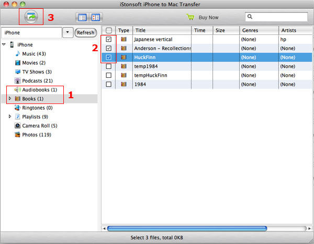Click book type icon of HuckFinn row
Image resolution: width=314 pixels, height=244 pixels.
click(x=124, y=57)
